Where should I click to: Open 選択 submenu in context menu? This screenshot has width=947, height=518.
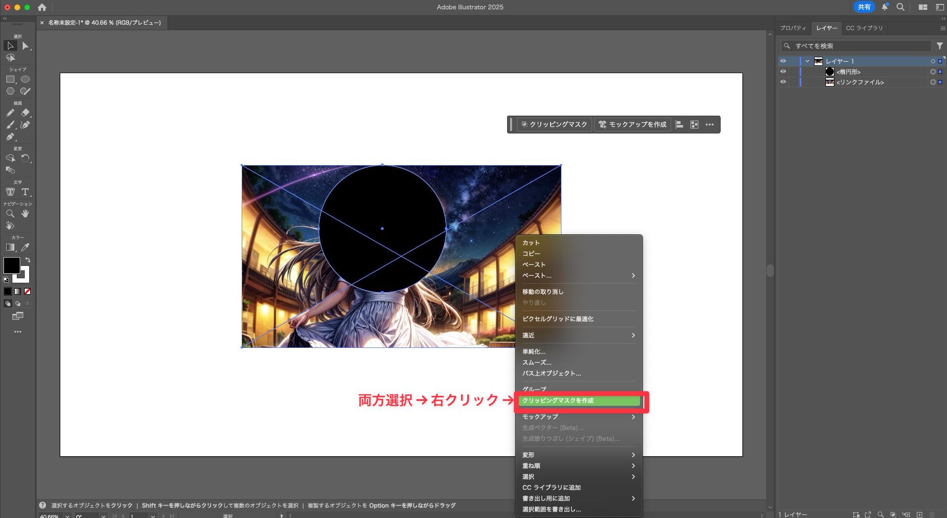click(x=579, y=476)
